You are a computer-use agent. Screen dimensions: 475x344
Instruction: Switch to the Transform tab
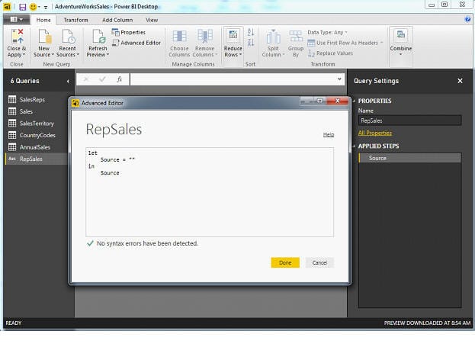click(x=75, y=20)
